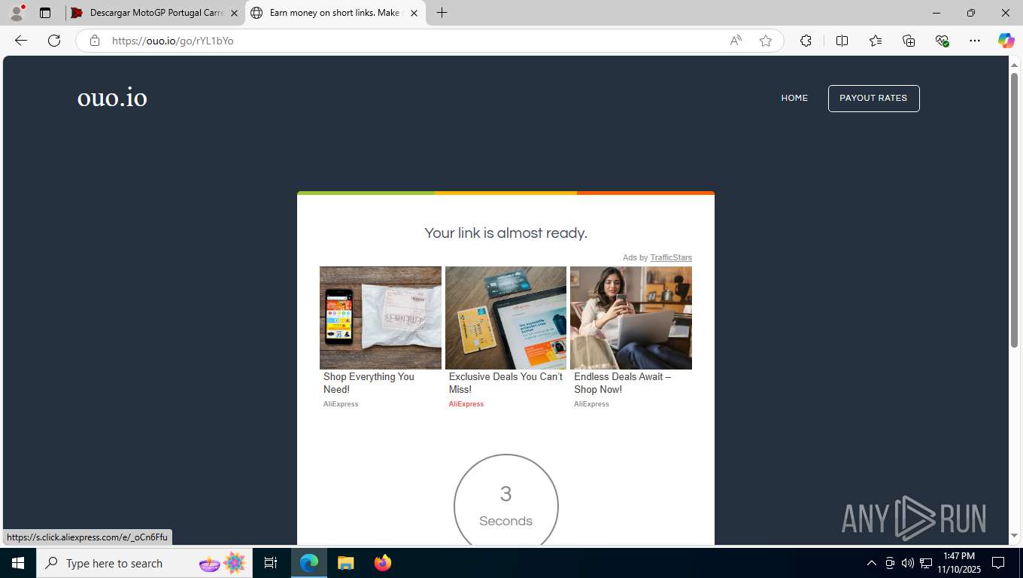Open a new browser tab

442,13
